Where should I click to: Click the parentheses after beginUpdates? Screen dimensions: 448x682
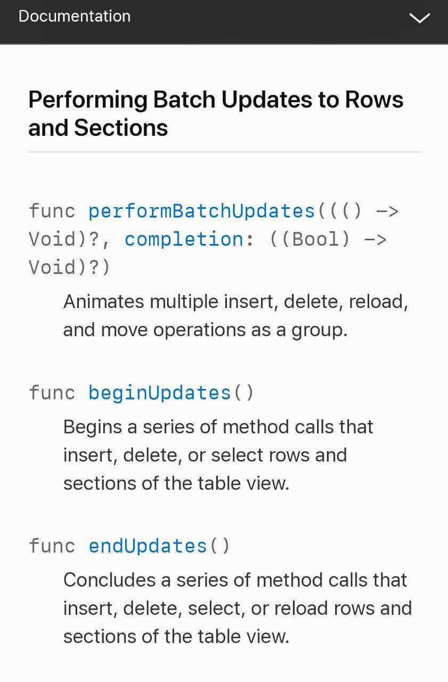pos(244,393)
